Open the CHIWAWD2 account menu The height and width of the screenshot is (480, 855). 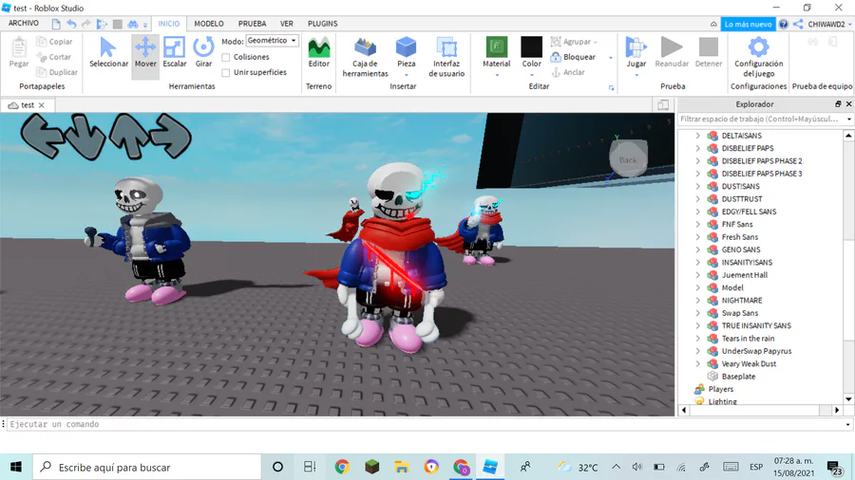(x=829, y=24)
